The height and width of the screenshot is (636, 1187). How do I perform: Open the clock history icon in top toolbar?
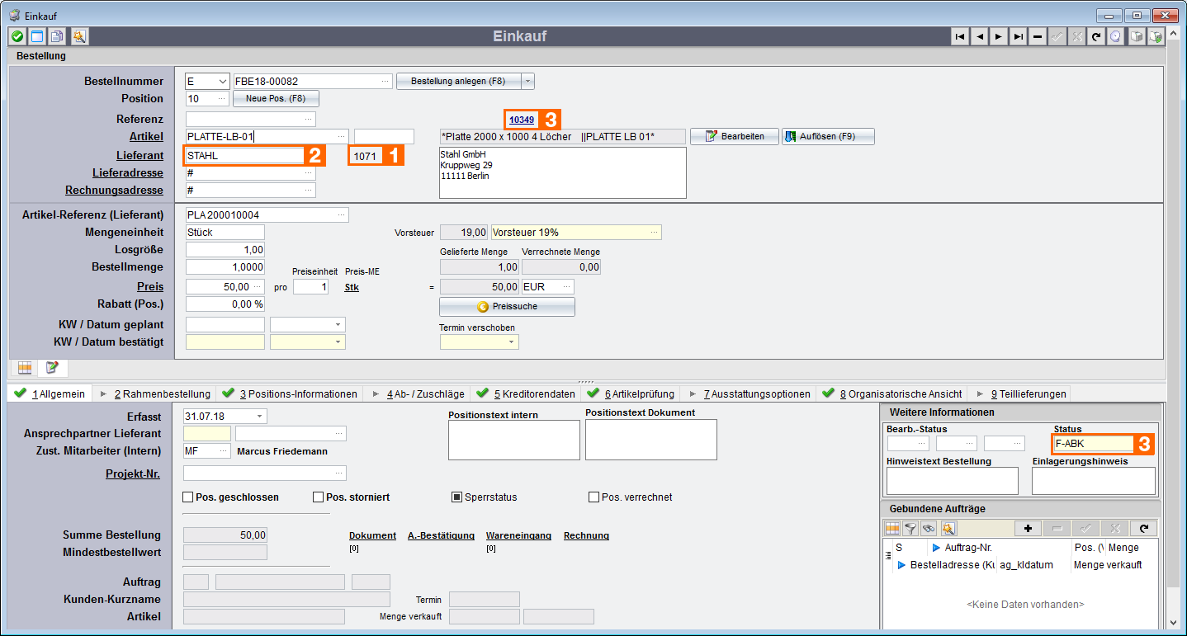[1115, 36]
